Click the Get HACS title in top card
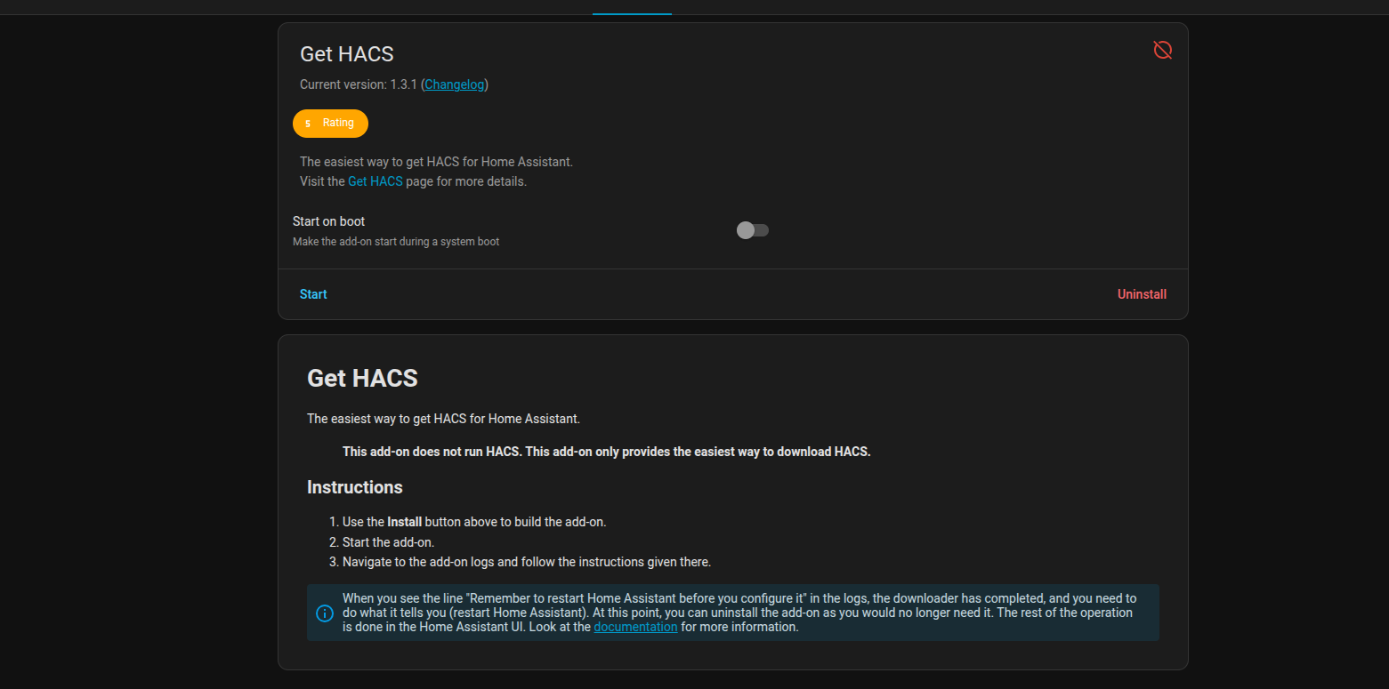Image resolution: width=1389 pixels, height=689 pixels. point(347,54)
